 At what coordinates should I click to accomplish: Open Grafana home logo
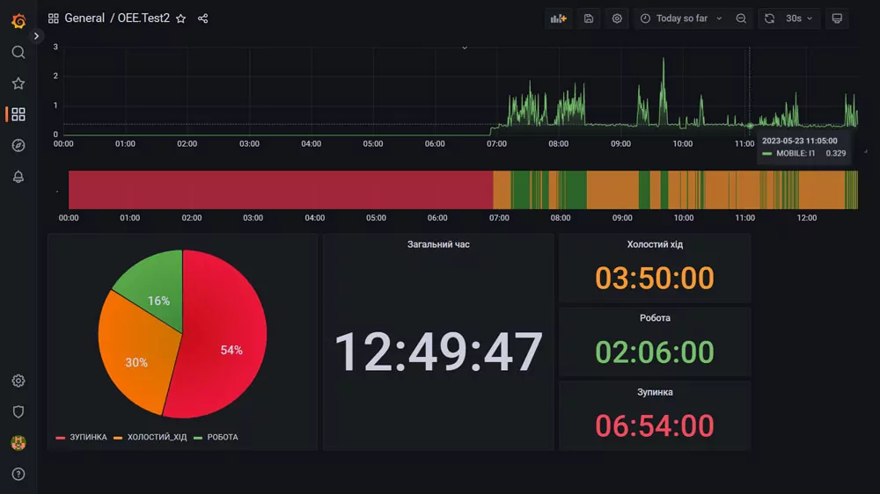click(18, 21)
